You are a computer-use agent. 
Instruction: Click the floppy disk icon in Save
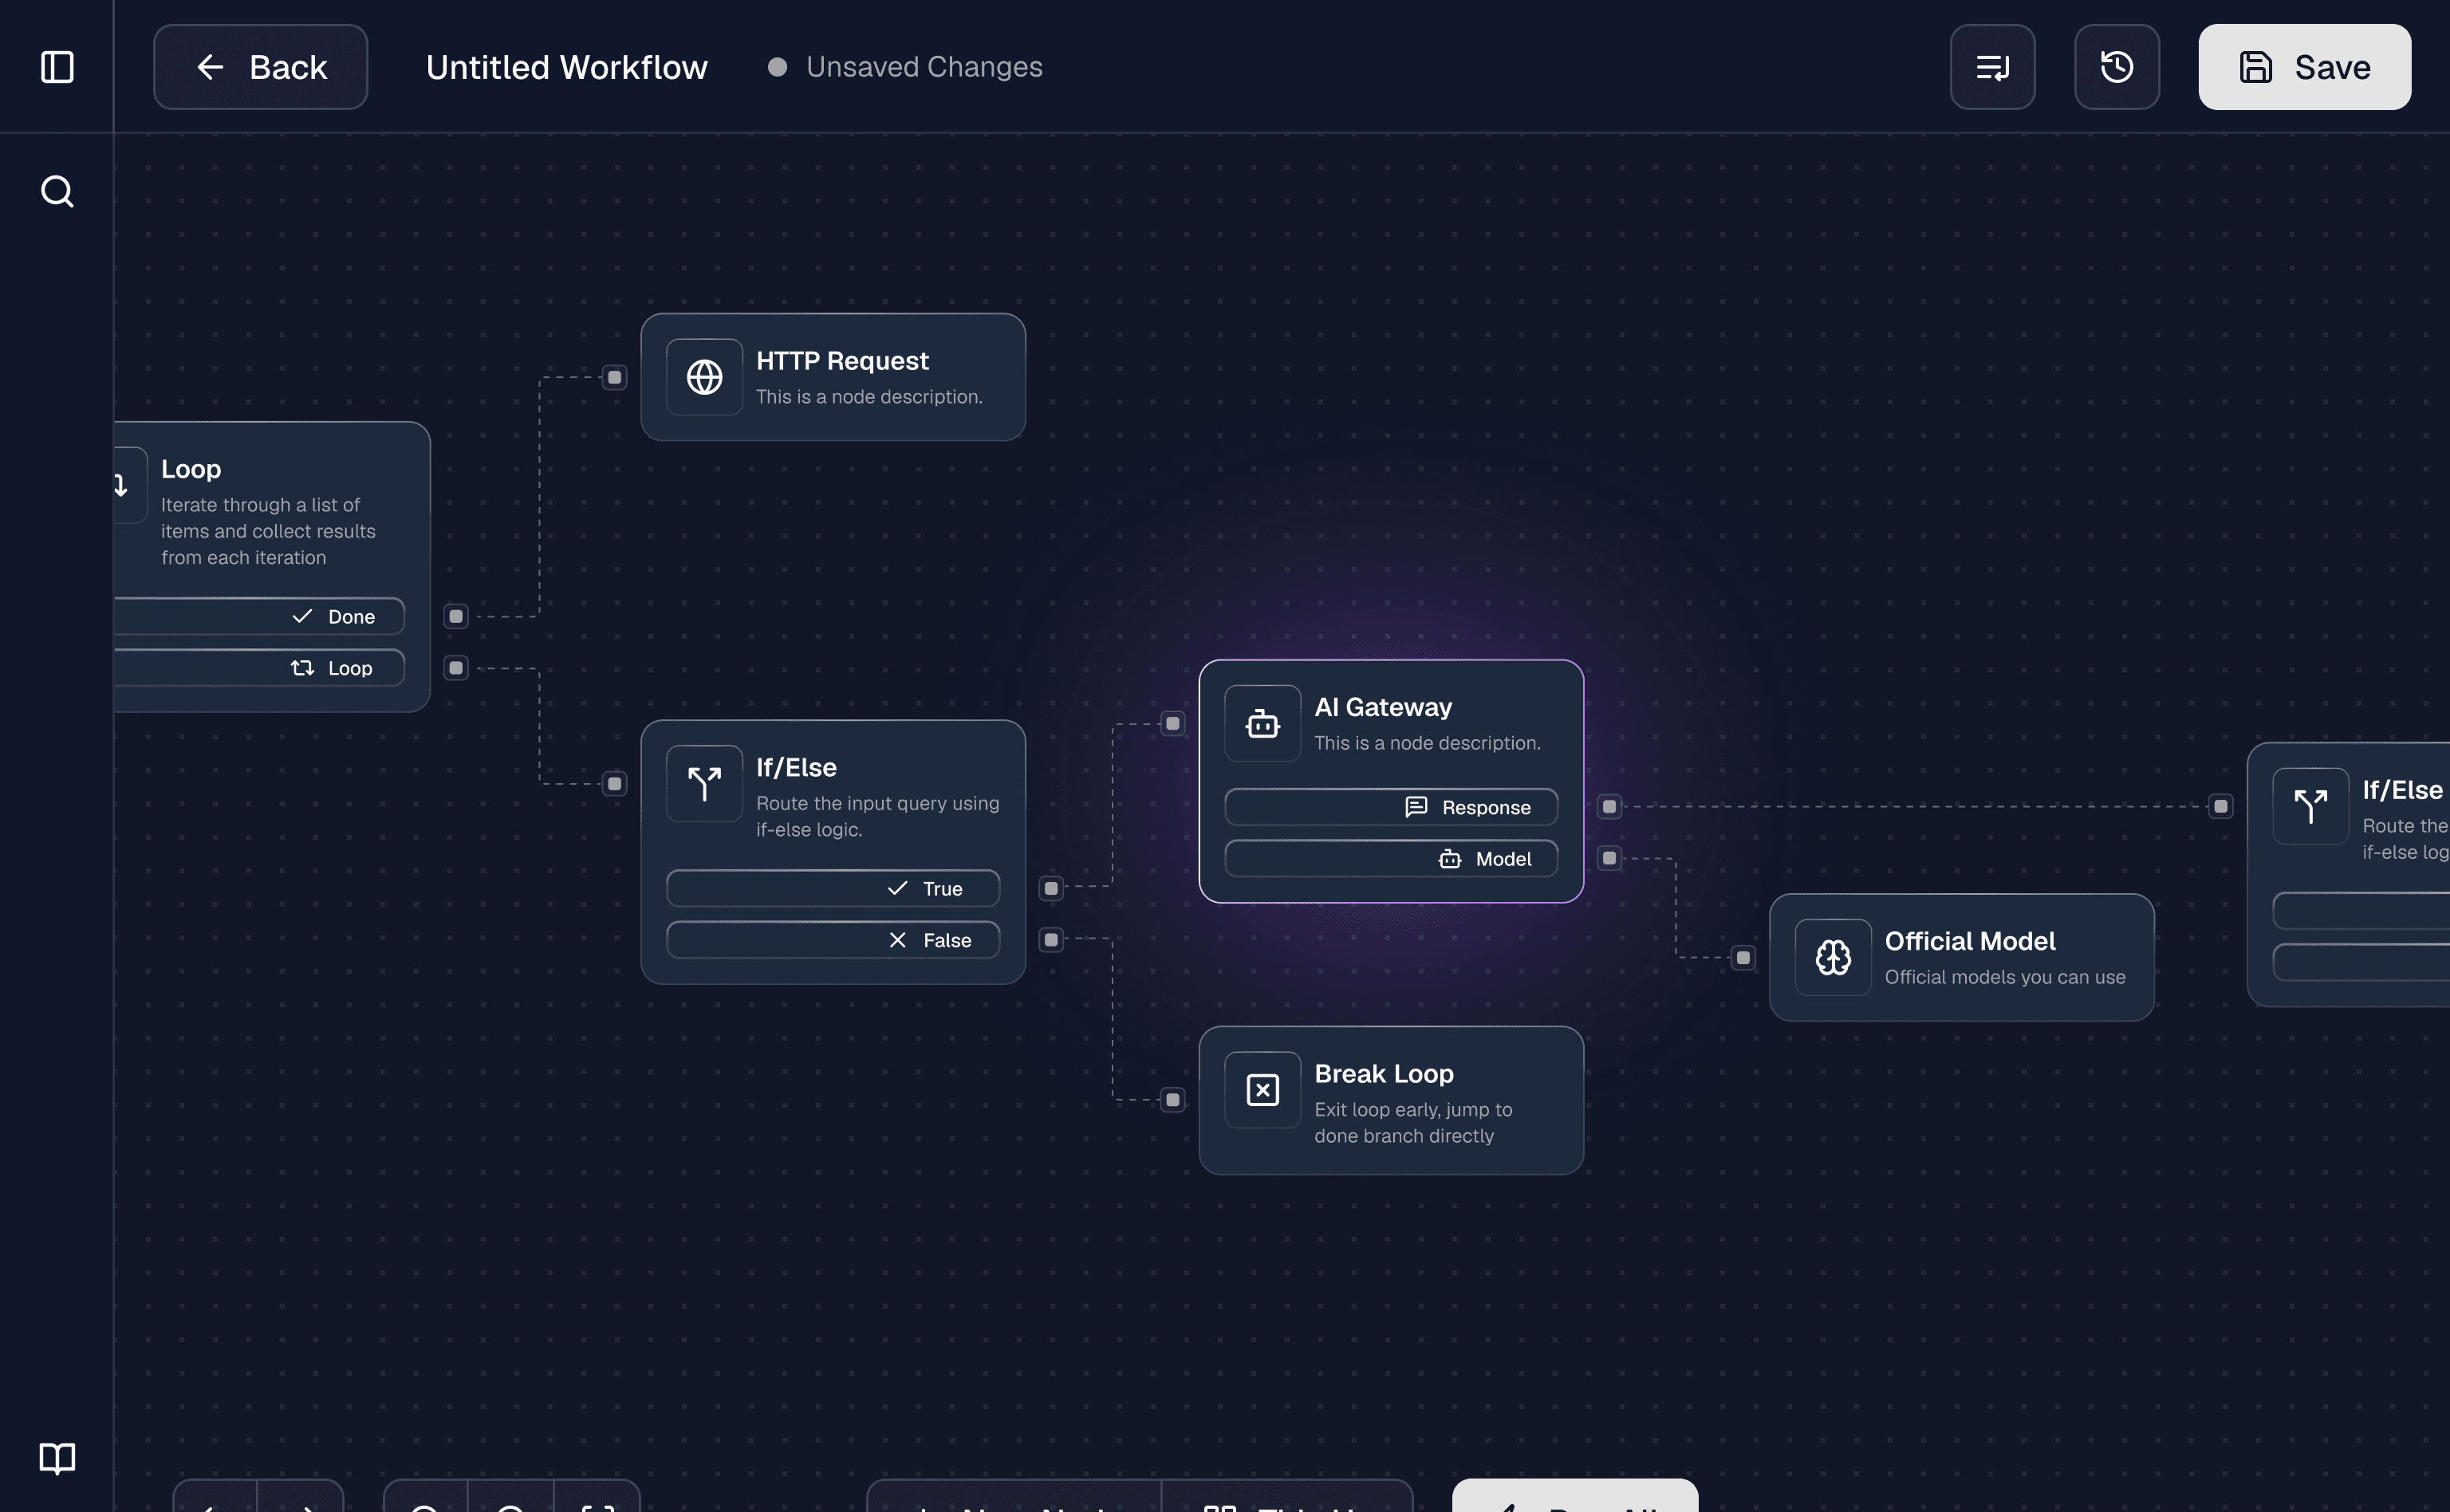2255,67
